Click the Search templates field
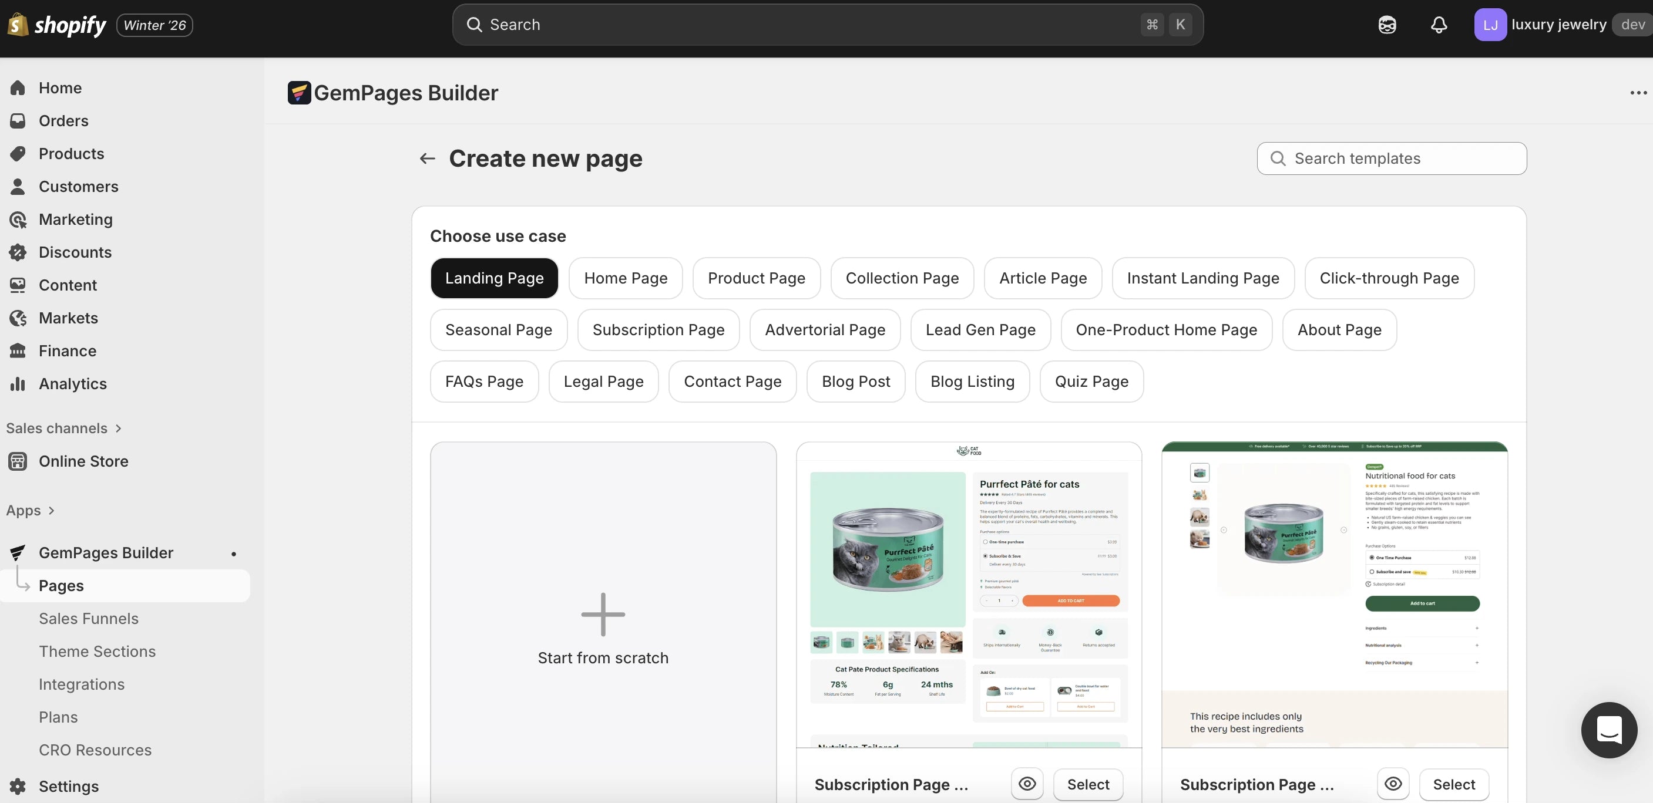The width and height of the screenshot is (1653, 803). [x=1391, y=158]
